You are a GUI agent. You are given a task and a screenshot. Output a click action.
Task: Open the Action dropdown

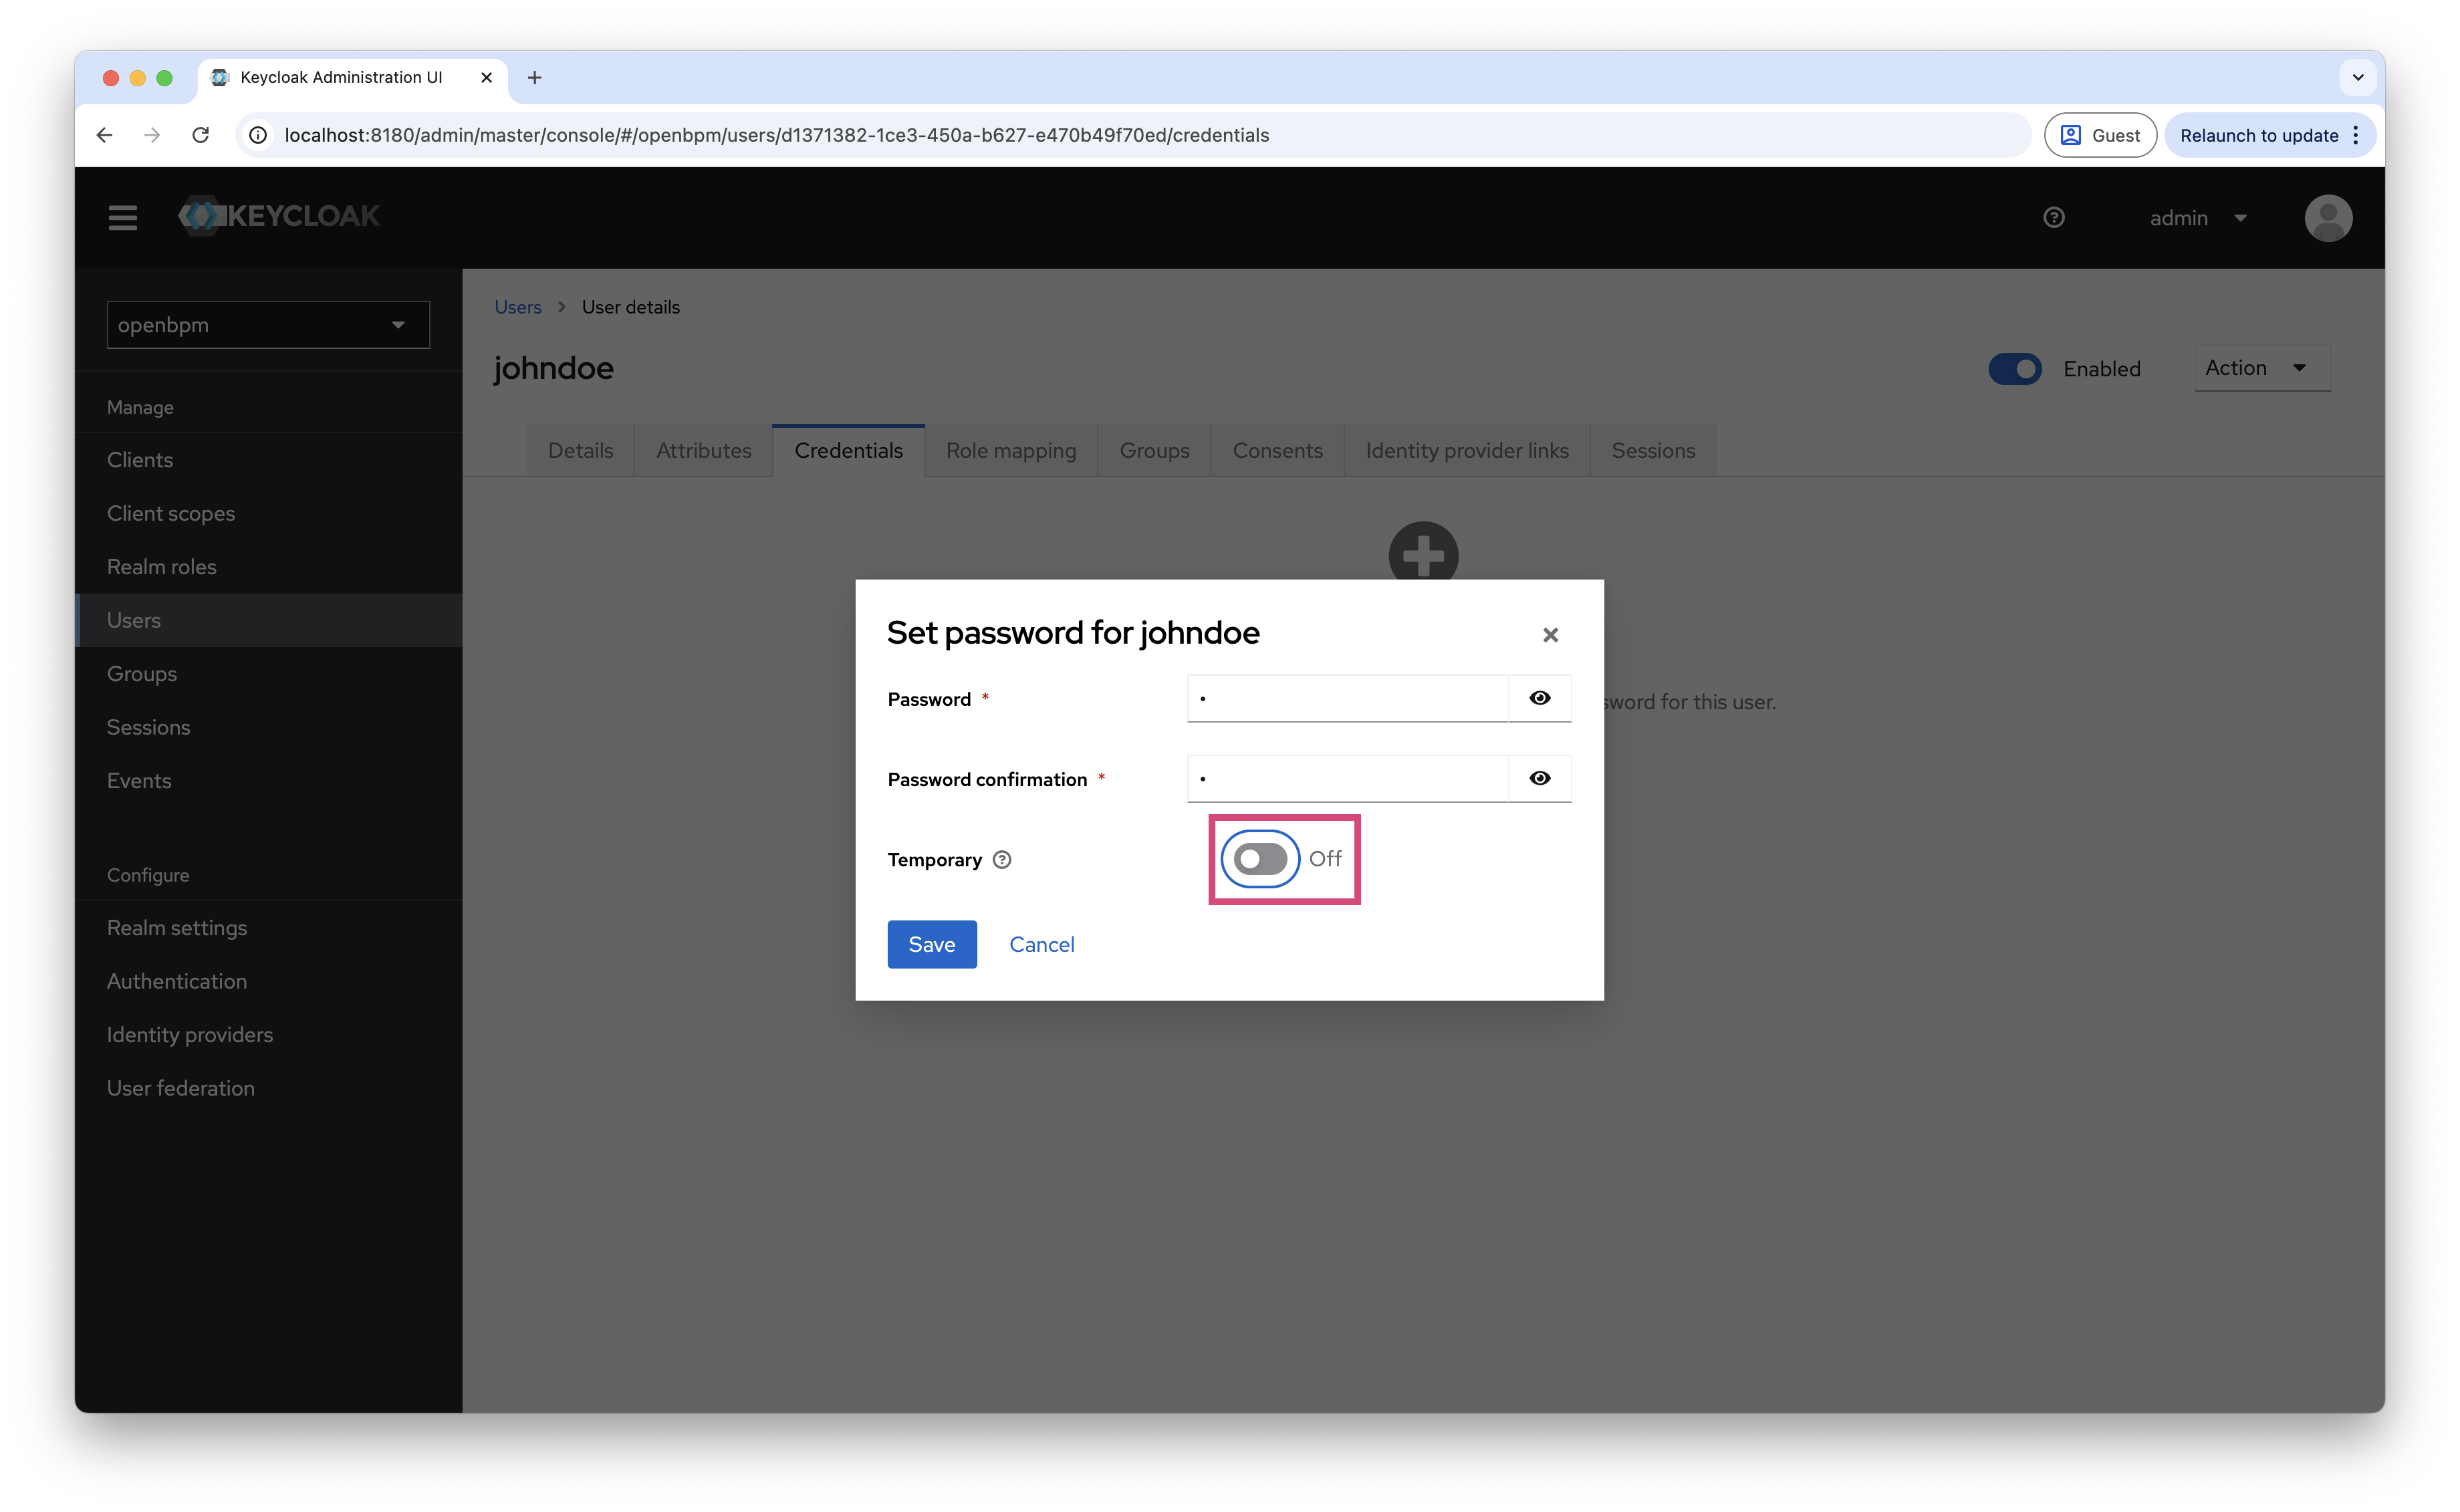point(2262,368)
